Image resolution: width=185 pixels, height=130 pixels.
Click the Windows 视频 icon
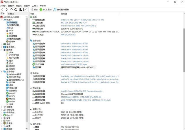[8, 74]
